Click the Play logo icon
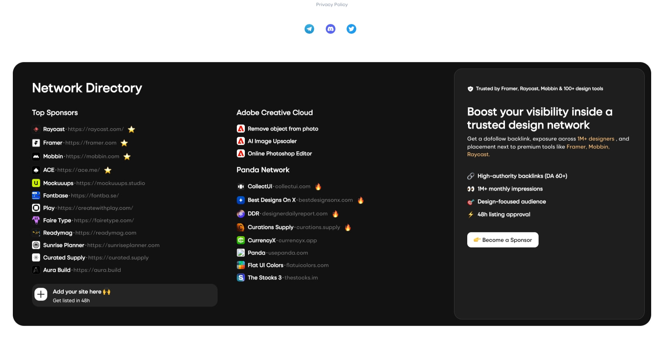This screenshot has height=337, width=664. pos(36,208)
